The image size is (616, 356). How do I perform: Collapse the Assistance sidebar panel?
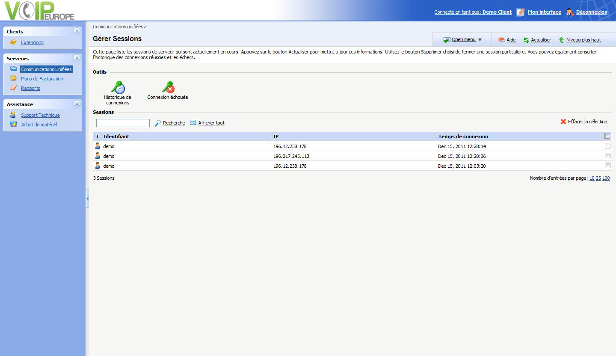click(x=77, y=104)
